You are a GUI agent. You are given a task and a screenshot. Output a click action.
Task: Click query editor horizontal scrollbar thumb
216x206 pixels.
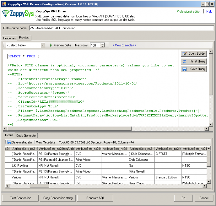click(69, 129)
